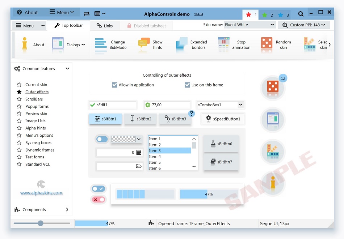Viewport: 344px width, 239px height.
Task: Select Popup forms in the sidebar
Action: click(x=37, y=106)
